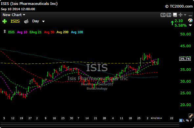This screenshot has width=194, height=128.
Task: Edit the Avg 100 moving average legend
Action: point(77,32)
